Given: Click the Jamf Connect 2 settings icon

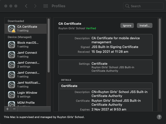Looking at the screenshot, I should [12, 65].
